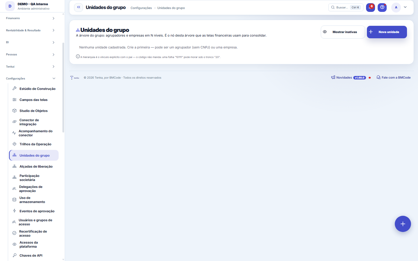
Task: Open Uso de armazenamento database item
Action: pyautogui.click(x=34, y=200)
